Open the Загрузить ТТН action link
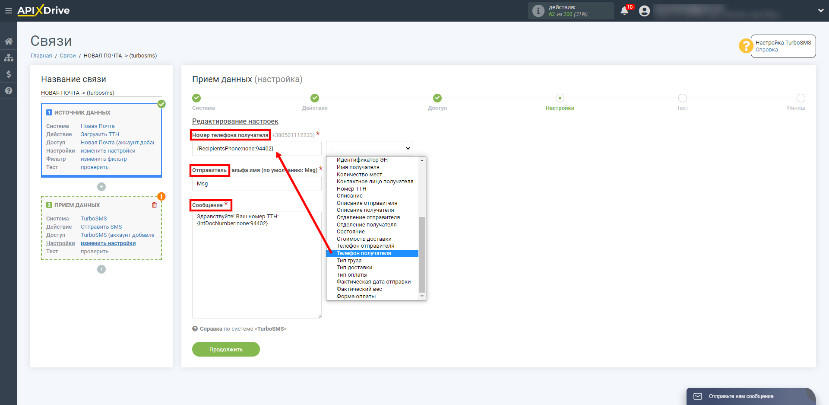Screen dimensions: 829x405 click(x=100, y=134)
